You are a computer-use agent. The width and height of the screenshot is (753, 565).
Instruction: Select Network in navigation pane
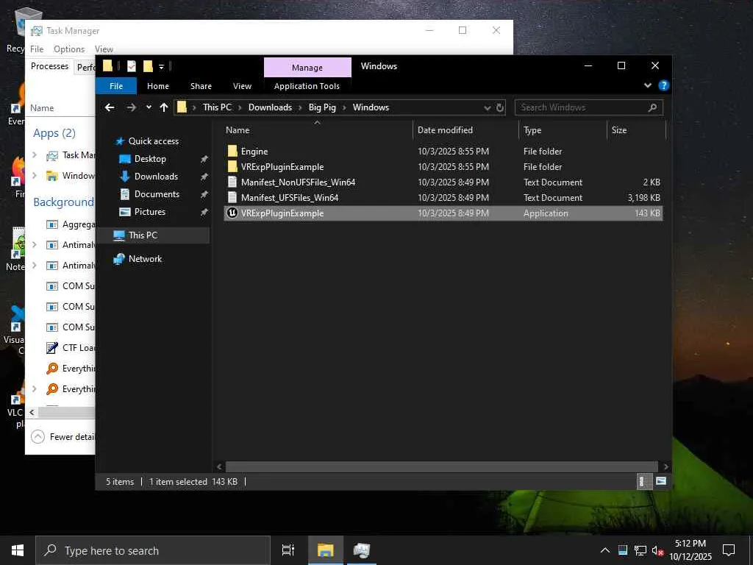145,259
